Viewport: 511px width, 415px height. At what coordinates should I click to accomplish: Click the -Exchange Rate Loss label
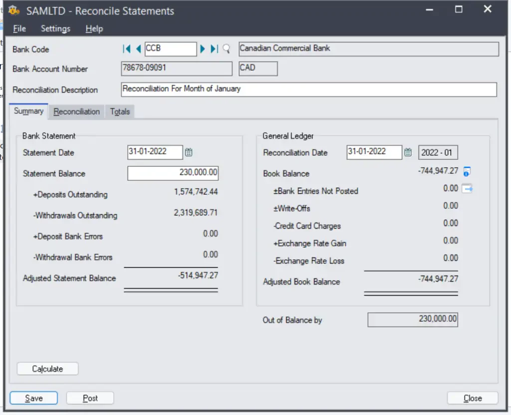click(x=308, y=261)
